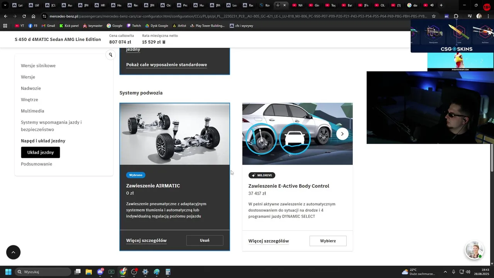This screenshot has width=494, height=278.
Task: Click the sidebar search magnifier icon
Action: pyautogui.click(x=111, y=55)
